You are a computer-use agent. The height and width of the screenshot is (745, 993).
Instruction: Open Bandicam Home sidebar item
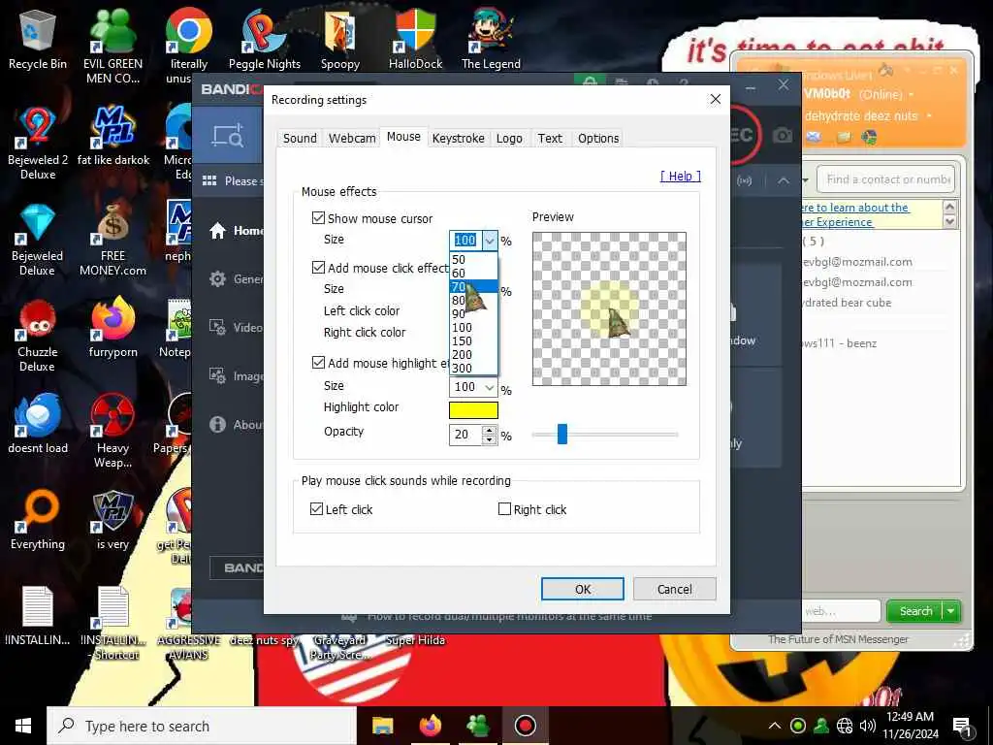[236, 231]
